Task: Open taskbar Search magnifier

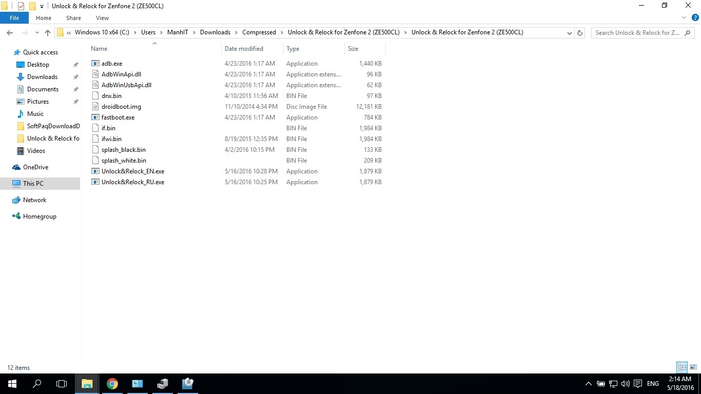Action: [x=37, y=384]
